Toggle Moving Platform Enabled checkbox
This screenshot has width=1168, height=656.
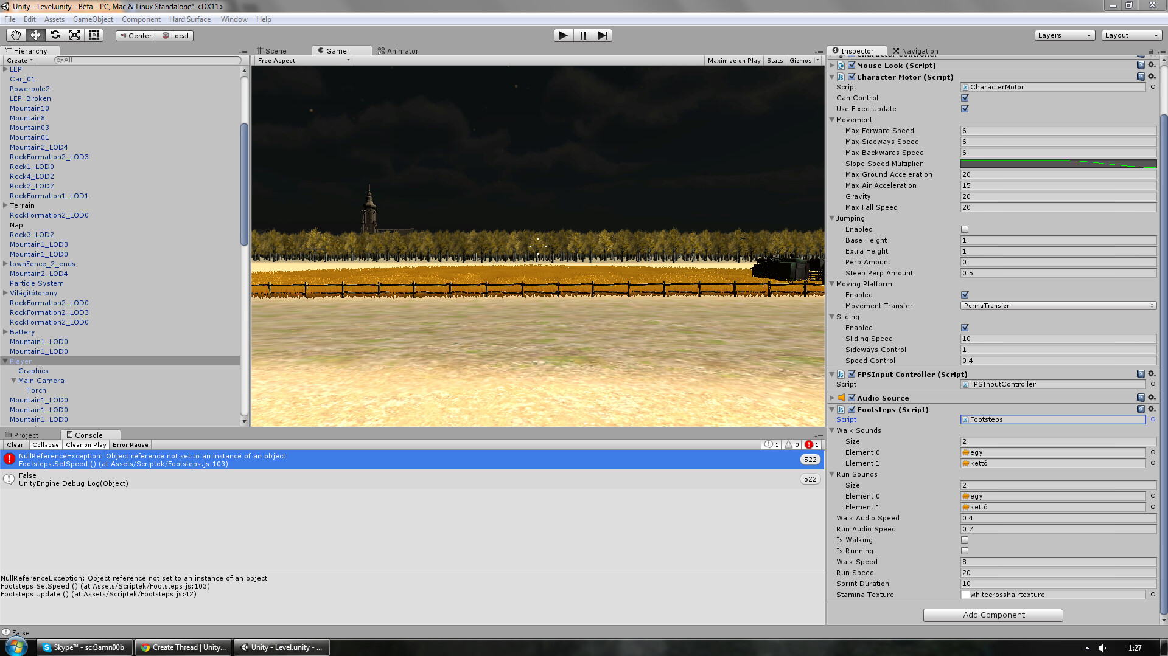(x=965, y=295)
